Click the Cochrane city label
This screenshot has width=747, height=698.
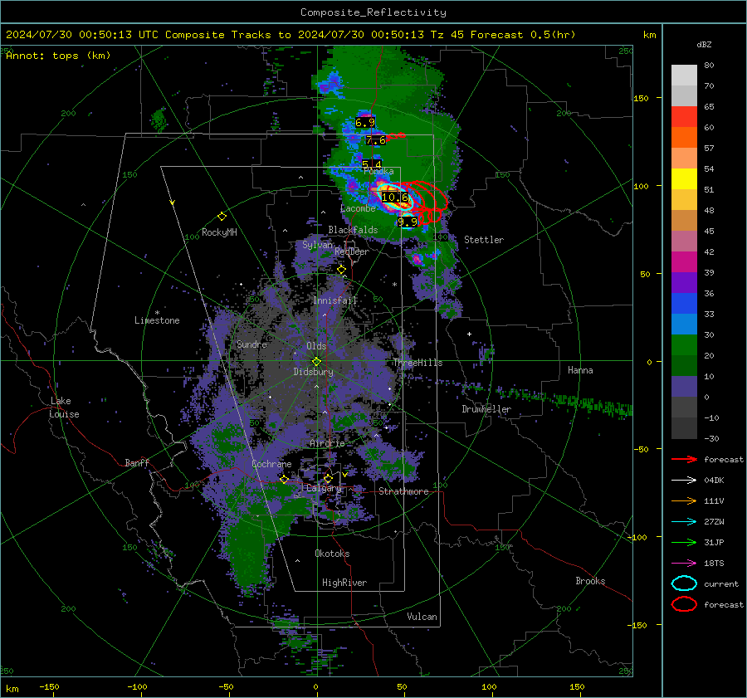click(271, 464)
